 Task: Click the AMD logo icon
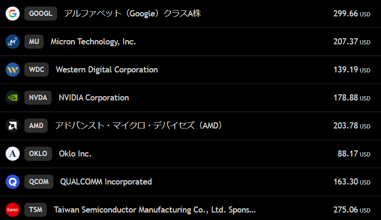click(x=13, y=126)
